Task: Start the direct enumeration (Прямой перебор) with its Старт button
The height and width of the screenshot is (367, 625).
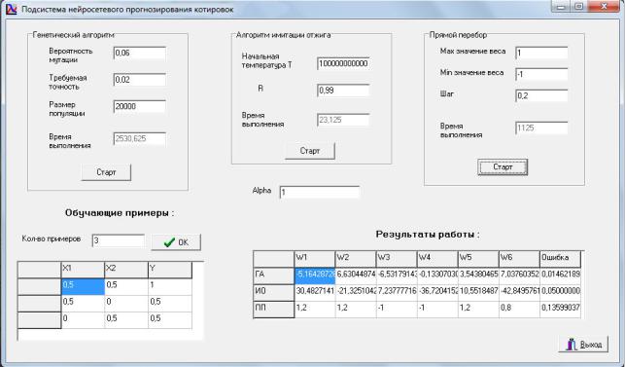Action: 503,166
